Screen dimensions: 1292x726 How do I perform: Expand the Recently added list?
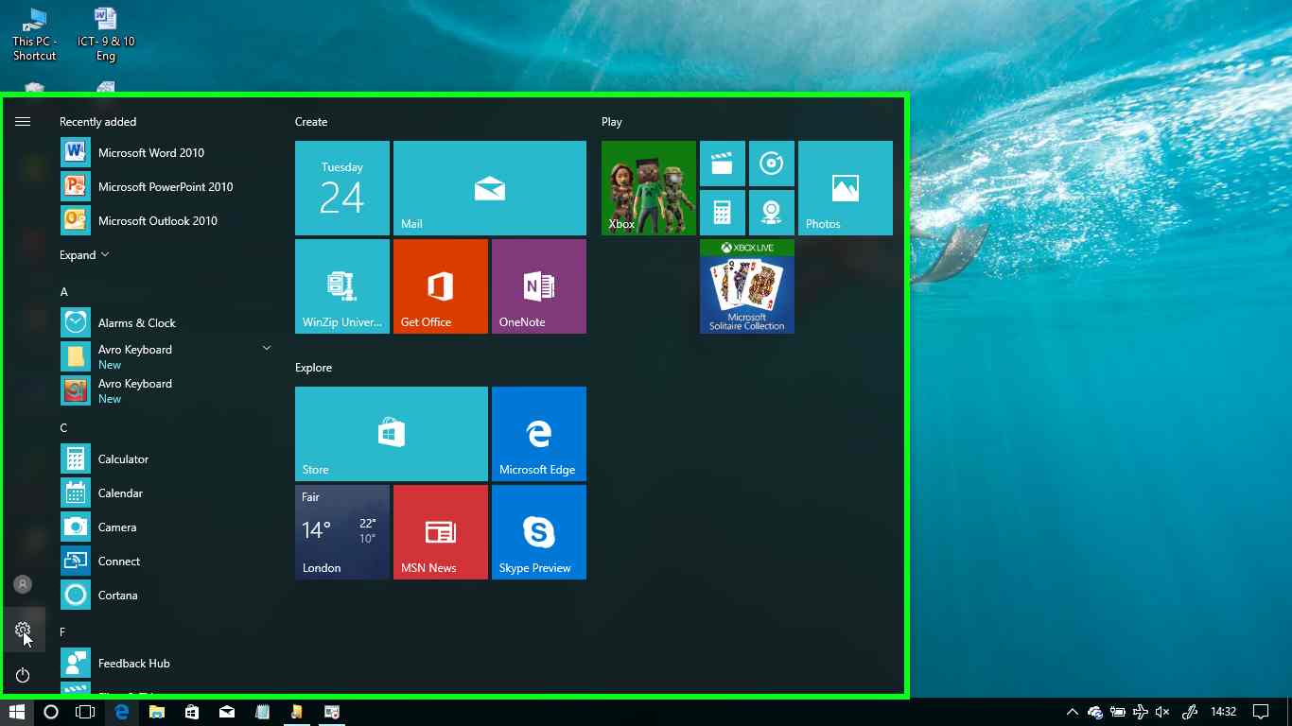coord(85,255)
